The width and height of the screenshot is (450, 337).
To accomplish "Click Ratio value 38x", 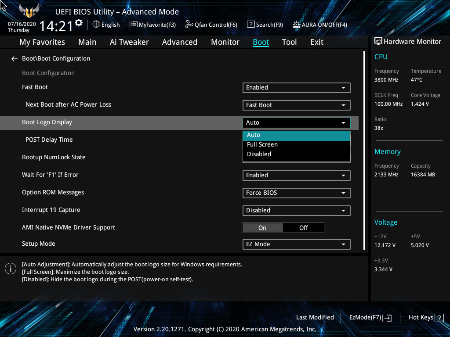I will click(x=379, y=129).
